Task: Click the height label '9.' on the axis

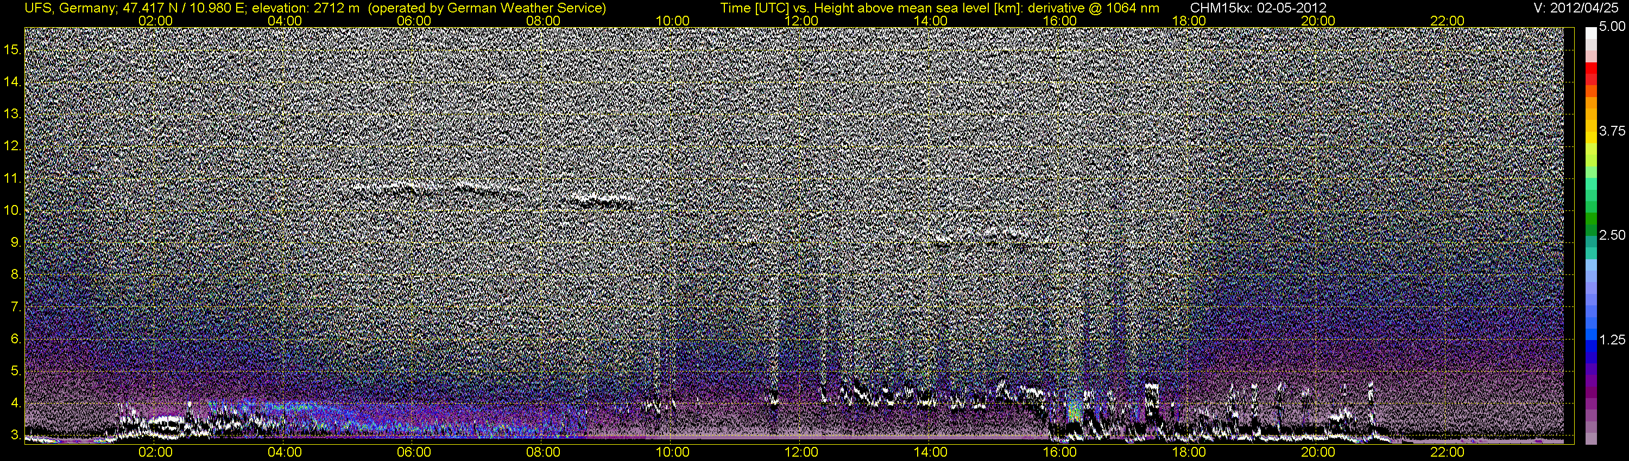Action: 16,242
